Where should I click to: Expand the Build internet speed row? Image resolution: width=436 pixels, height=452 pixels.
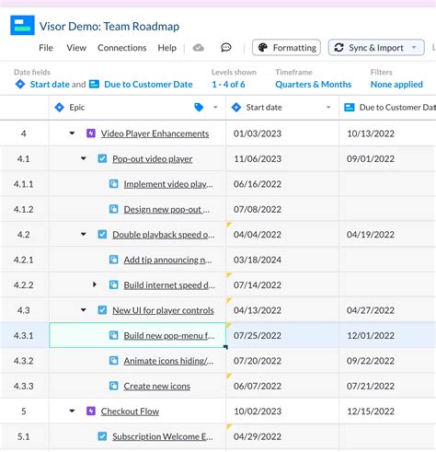coord(95,284)
